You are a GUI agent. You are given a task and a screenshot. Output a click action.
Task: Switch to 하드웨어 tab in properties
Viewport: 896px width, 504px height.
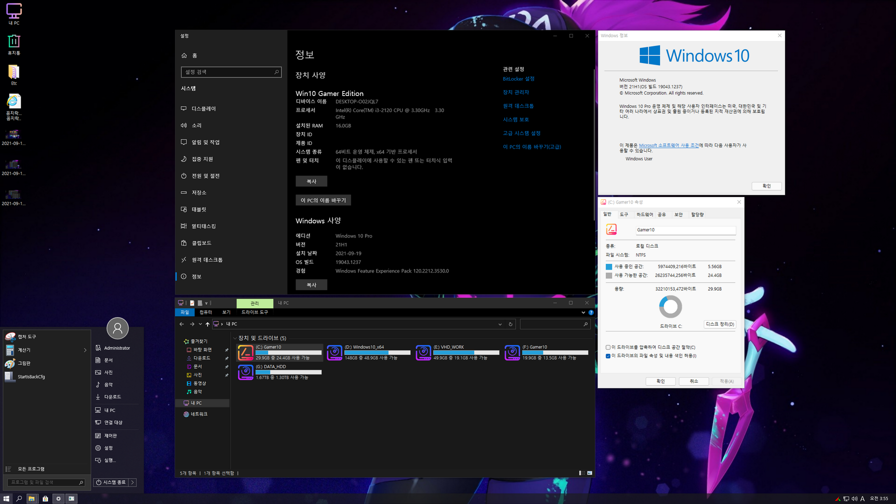(x=644, y=214)
